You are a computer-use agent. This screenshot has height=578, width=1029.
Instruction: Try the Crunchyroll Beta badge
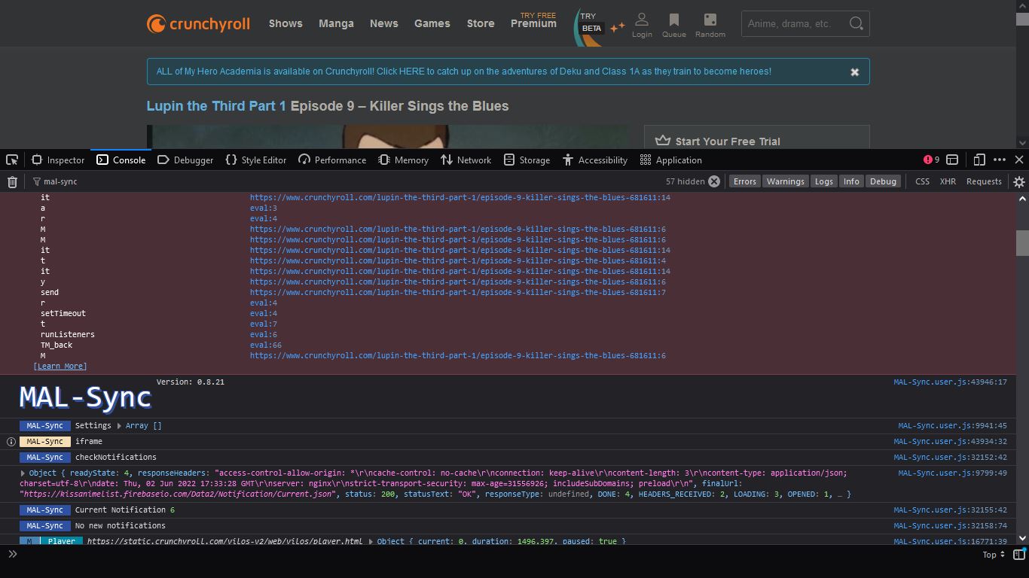(x=592, y=28)
